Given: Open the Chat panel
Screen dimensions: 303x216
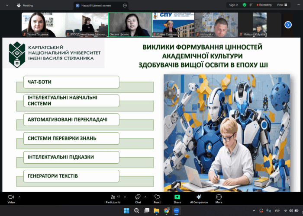Looking at the screenshot, I should (138, 197).
